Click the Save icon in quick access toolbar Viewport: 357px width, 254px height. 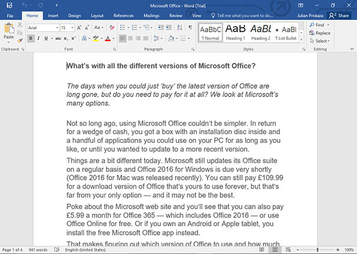[x=9, y=5]
